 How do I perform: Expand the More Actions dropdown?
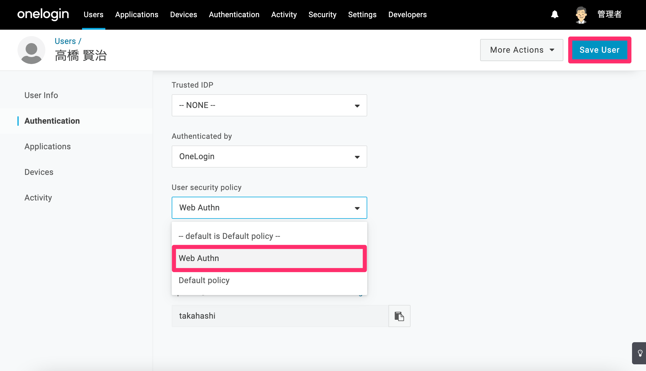tap(522, 50)
